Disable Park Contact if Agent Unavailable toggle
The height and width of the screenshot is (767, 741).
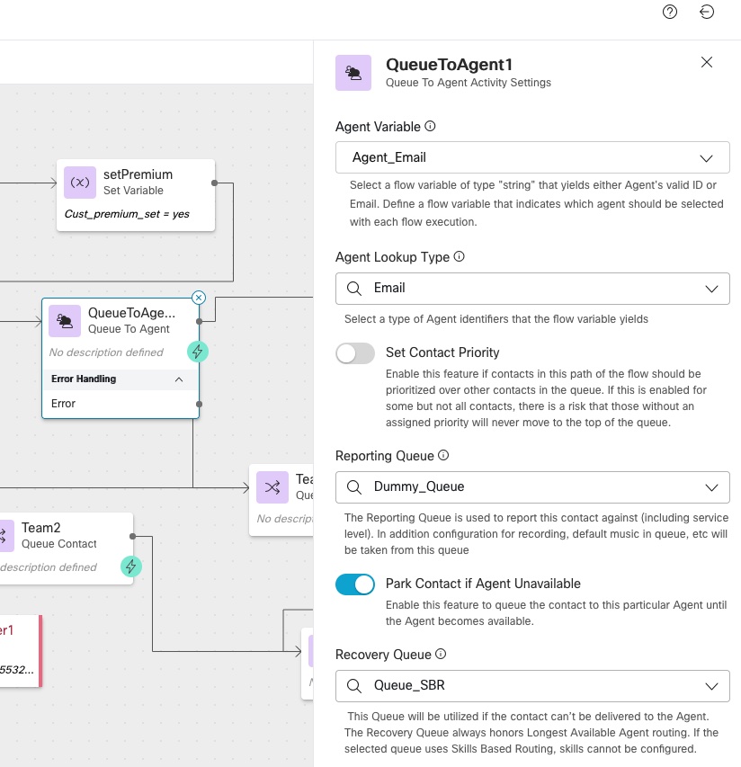click(x=355, y=584)
